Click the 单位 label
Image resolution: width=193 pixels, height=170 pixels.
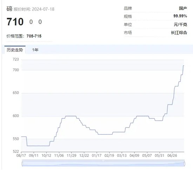point(128,25)
